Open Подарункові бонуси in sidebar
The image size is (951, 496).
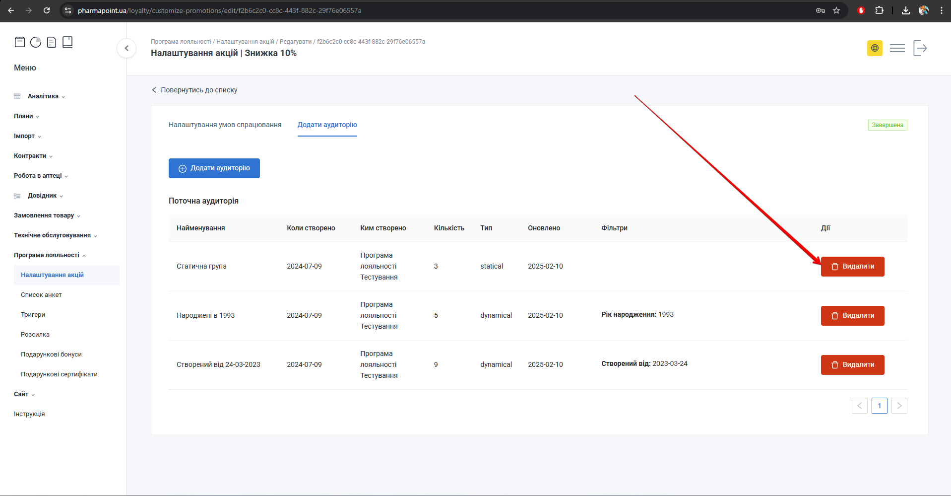[51, 354]
